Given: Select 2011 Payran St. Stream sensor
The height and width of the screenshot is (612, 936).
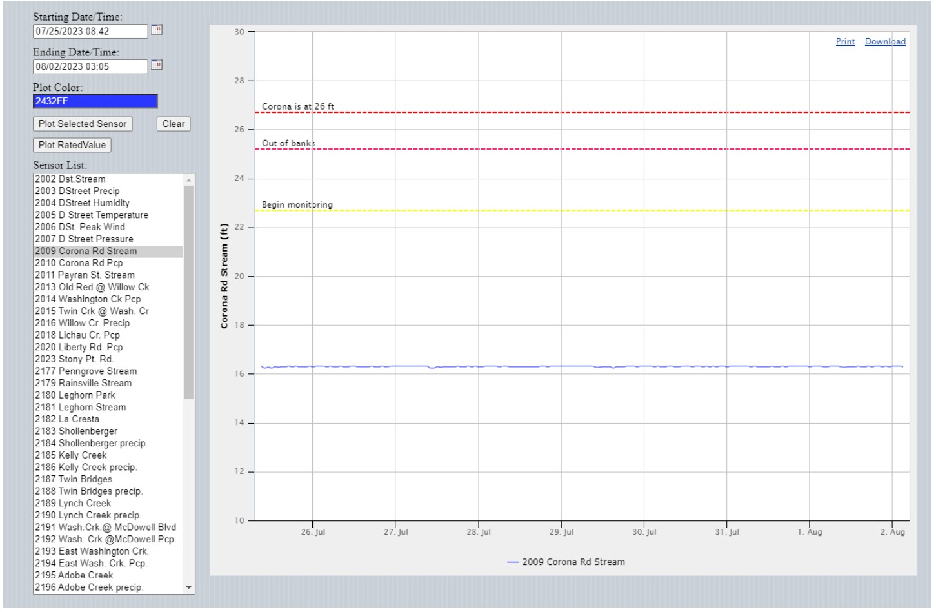Looking at the screenshot, I should tap(85, 275).
